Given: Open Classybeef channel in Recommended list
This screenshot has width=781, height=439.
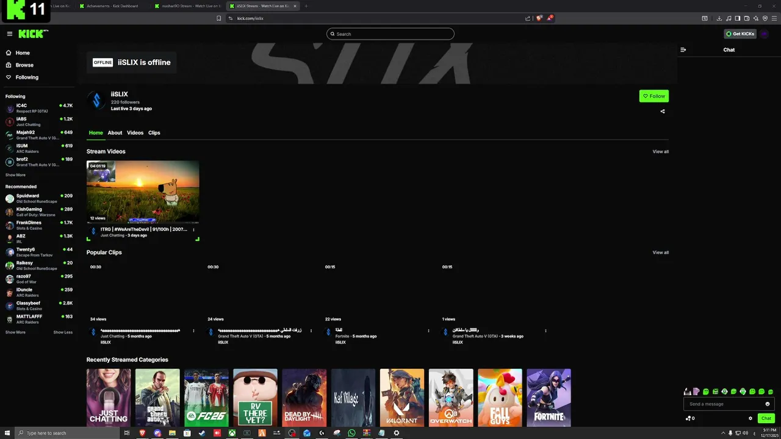Looking at the screenshot, I should click(x=39, y=306).
